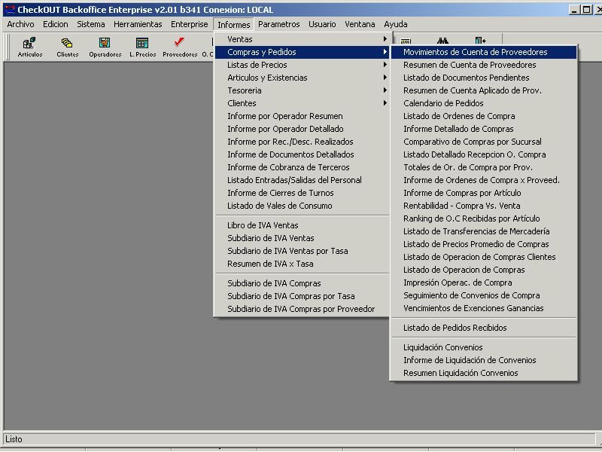Select Compras y Pedidos menu entry
602x452 pixels.
tap(303, 52)
